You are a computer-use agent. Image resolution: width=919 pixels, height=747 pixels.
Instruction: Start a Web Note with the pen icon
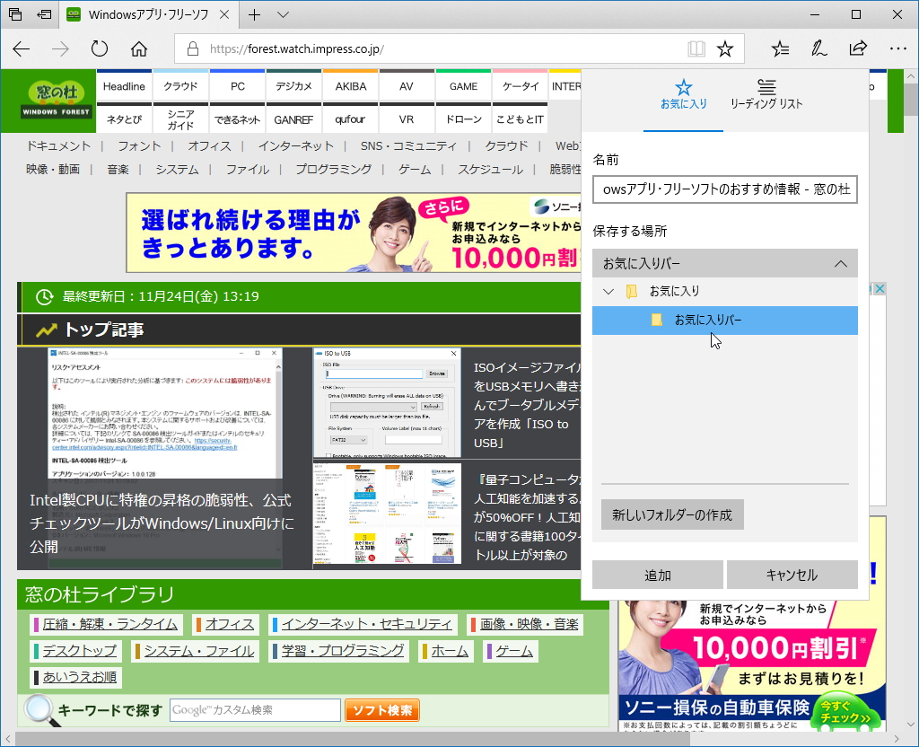click(818, 49)
